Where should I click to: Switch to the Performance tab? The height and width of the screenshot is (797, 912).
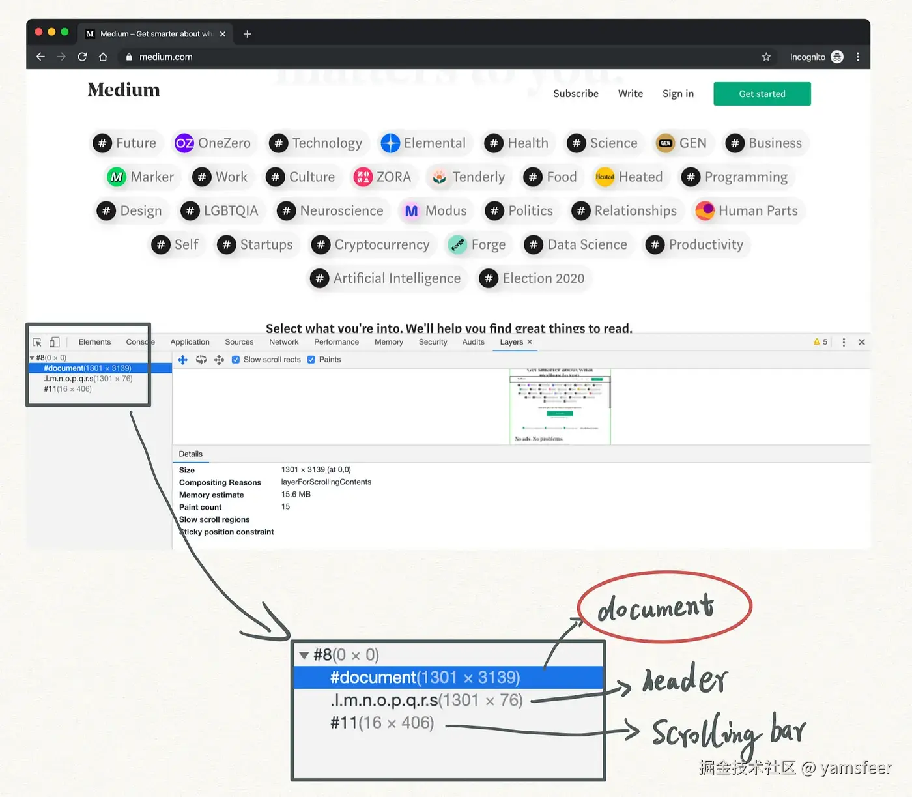pyautogui.click(x=336, y=342)
